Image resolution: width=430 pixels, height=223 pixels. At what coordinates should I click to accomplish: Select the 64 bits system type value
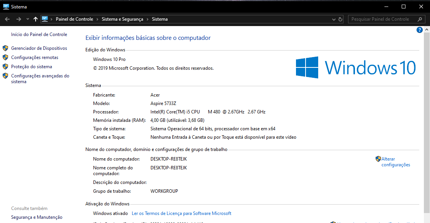[x=213, y=129]
